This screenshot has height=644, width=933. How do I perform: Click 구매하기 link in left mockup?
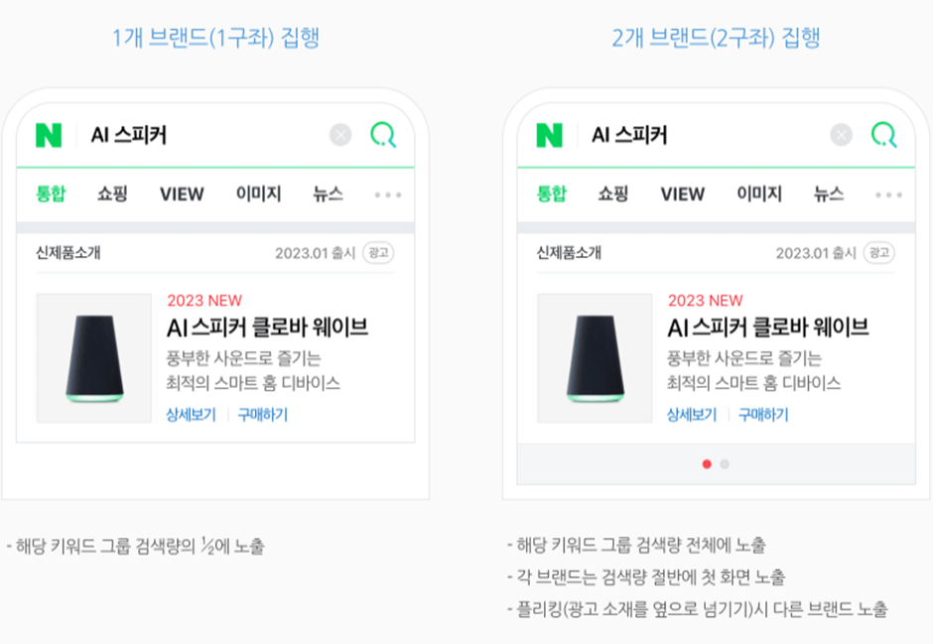pos(262,415)
